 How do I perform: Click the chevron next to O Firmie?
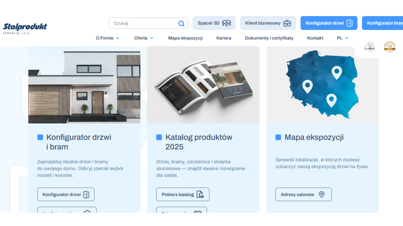pos(118,38)
